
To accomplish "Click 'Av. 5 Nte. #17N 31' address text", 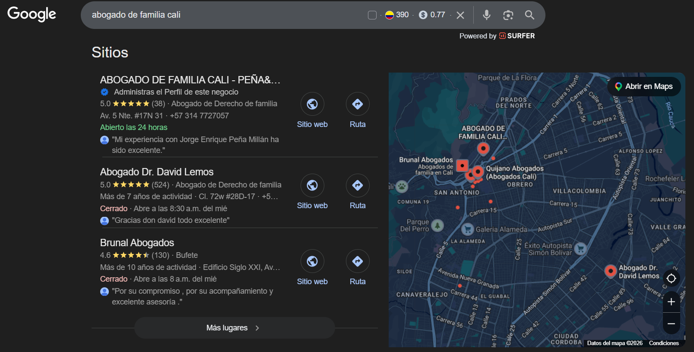I will point(131,116).
